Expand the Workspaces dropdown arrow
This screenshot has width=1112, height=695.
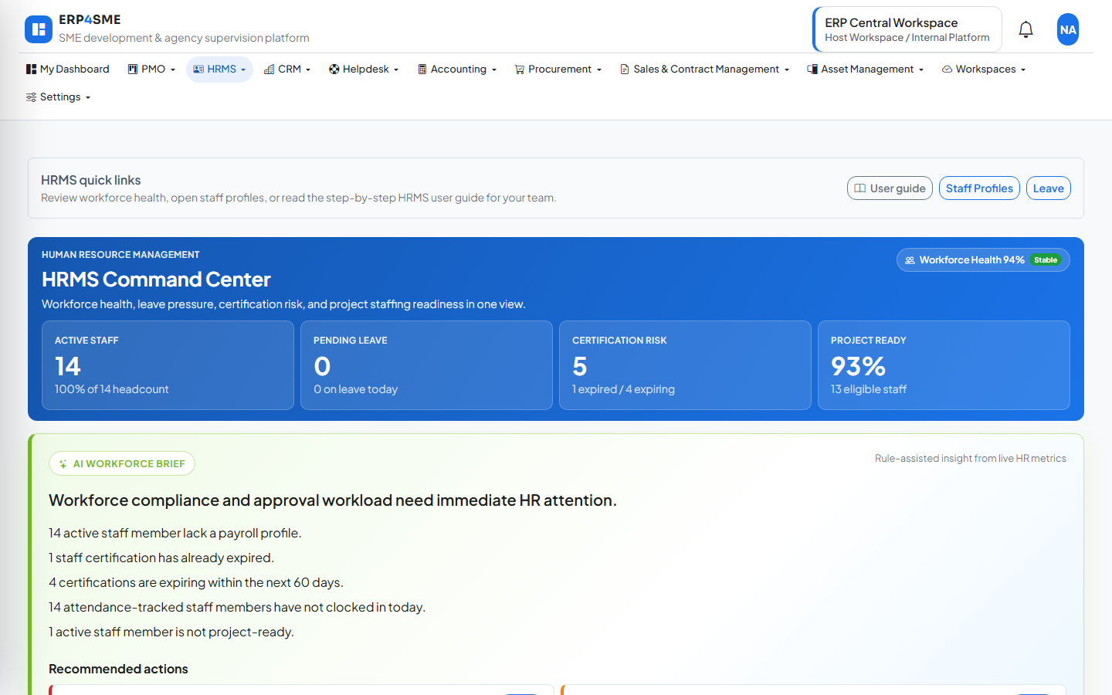pos(1023,69)
